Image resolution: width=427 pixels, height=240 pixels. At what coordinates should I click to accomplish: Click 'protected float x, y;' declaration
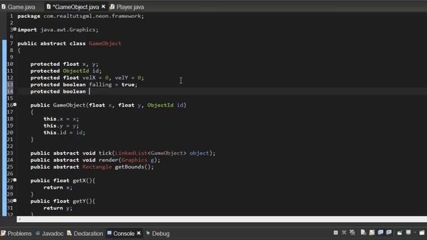64,64
